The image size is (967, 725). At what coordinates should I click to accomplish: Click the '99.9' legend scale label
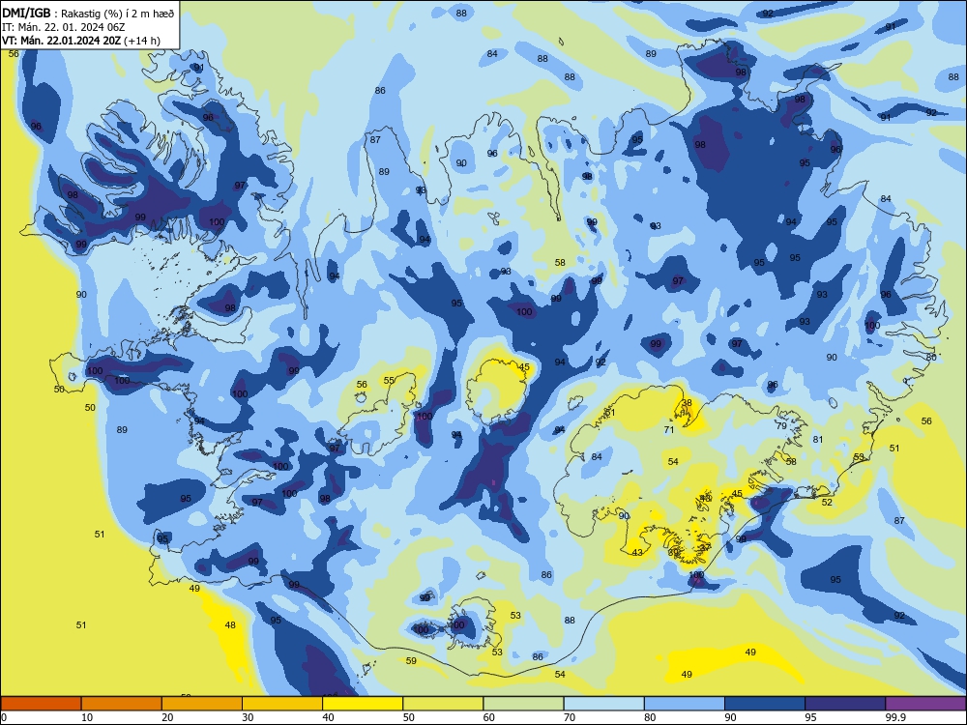(895, 717)
